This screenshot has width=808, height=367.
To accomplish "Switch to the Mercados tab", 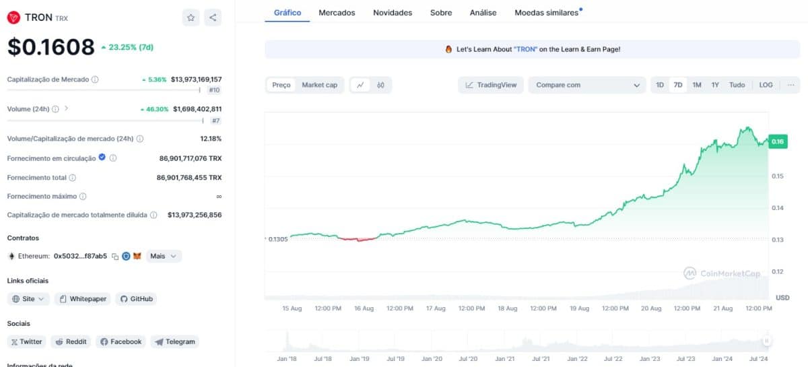I will (x=337, y=13).
